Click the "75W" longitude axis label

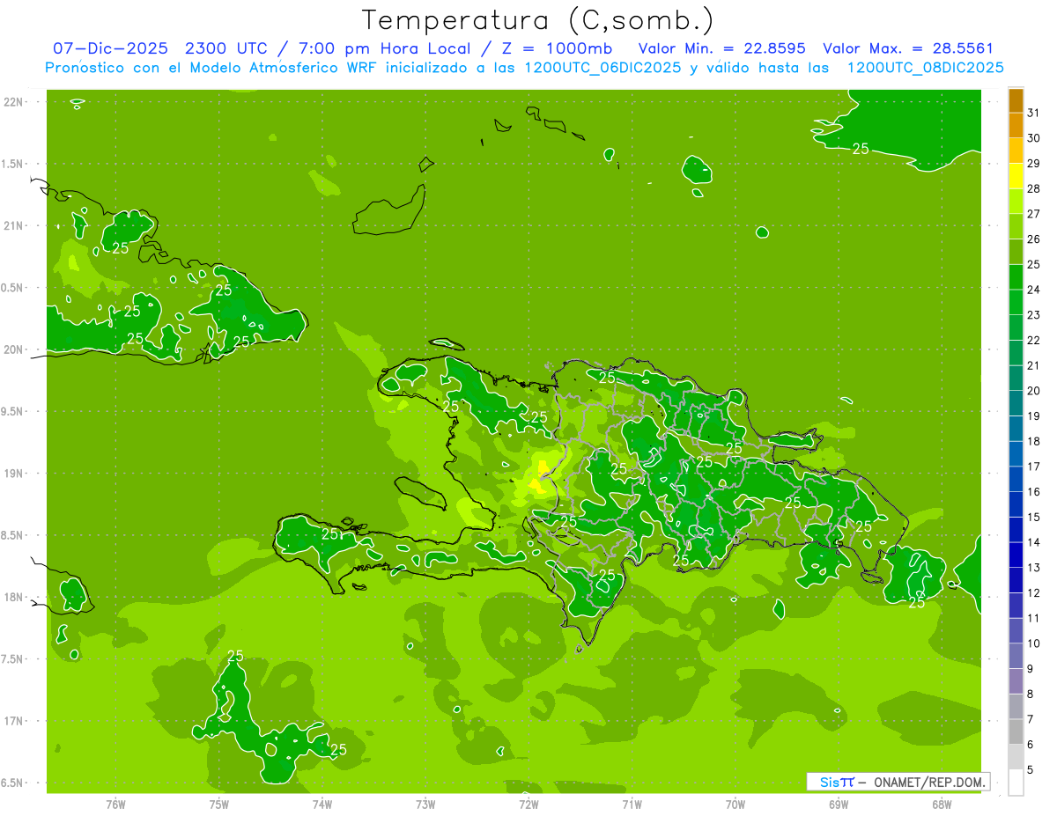click(218, 804)
